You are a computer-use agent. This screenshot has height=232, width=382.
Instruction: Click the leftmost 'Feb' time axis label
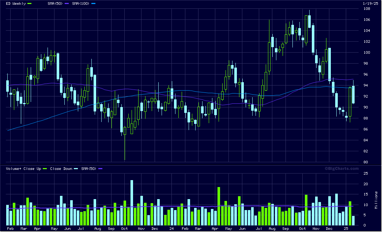pyautogui.click(x=10, y=229)
